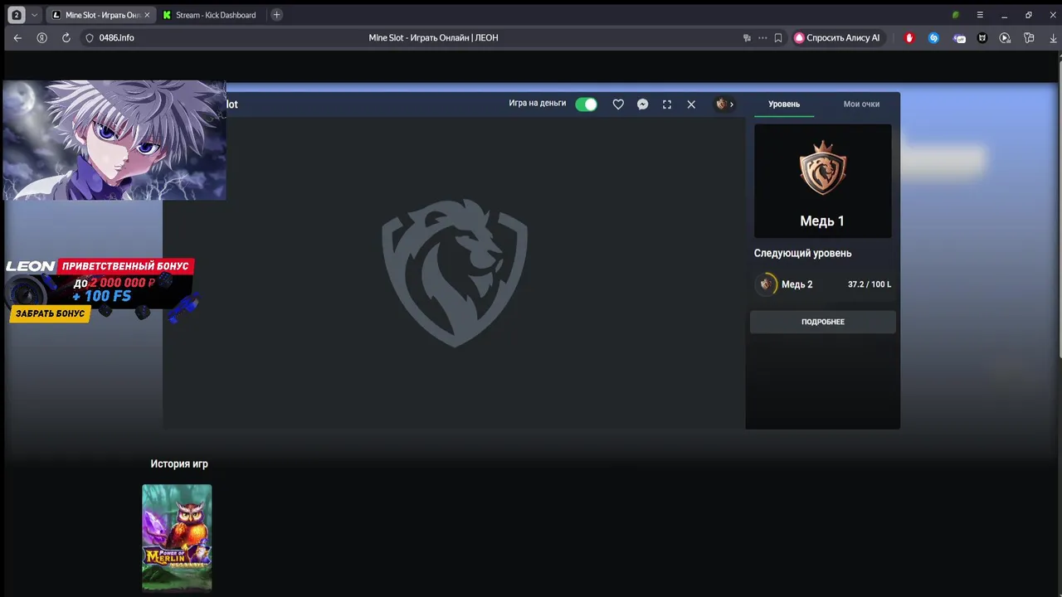Image resolution: width=1062 pixels, height=597 pixels.
Task: Click the 'Следующий уровень' heading
Action: [802, 253]
